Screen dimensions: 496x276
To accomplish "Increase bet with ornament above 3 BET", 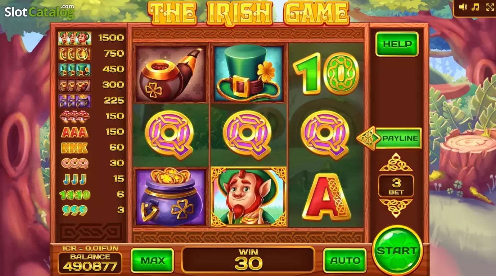I will (396, 163).
